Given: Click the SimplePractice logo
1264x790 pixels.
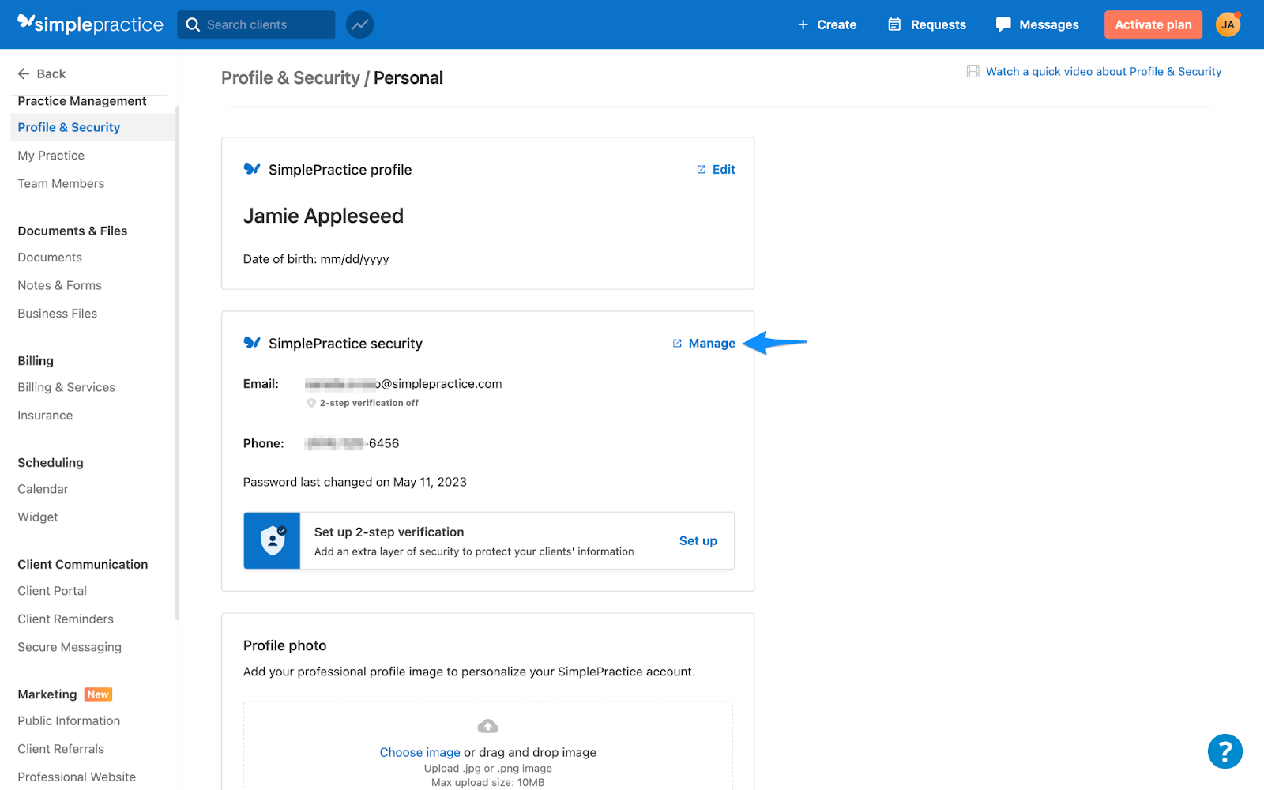Looking at the screenshot, I should pos(89,24).
